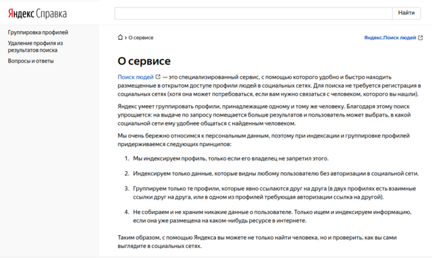Click the home icon in the breadcrumb

(120, 37)
